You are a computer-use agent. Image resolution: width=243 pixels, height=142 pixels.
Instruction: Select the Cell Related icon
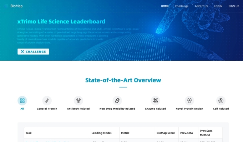[x=221, y=101]
